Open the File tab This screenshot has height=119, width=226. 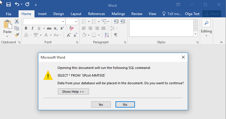pyautogui.click(x=9, y=14)
